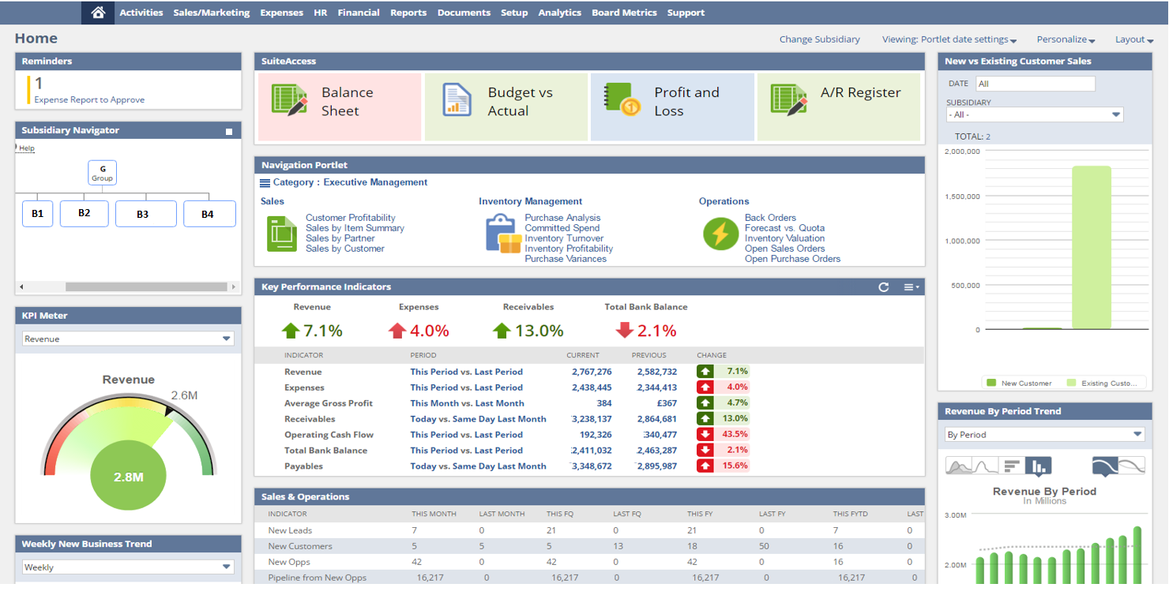Open the Board Metrics menu

point(624,13)
